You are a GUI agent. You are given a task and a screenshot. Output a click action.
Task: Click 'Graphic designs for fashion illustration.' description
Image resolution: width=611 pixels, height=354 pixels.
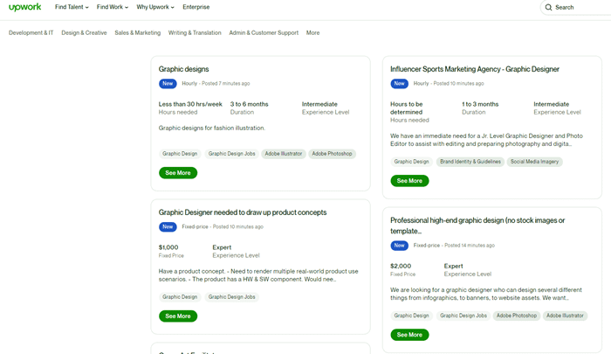pyautogui.click(x=211, y=128)
